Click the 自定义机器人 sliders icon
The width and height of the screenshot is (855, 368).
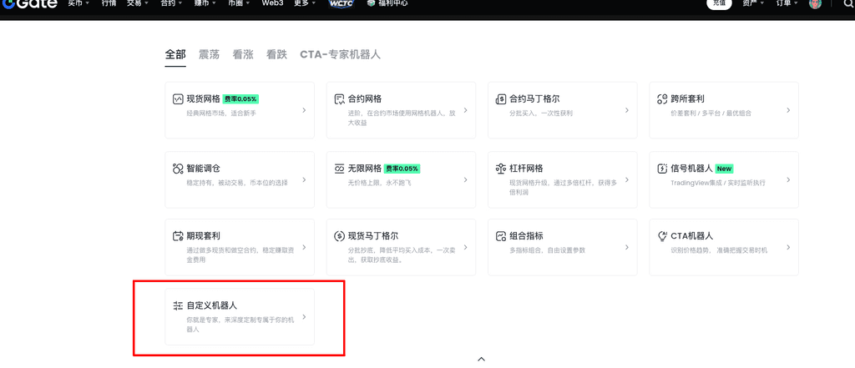point(178,305)
